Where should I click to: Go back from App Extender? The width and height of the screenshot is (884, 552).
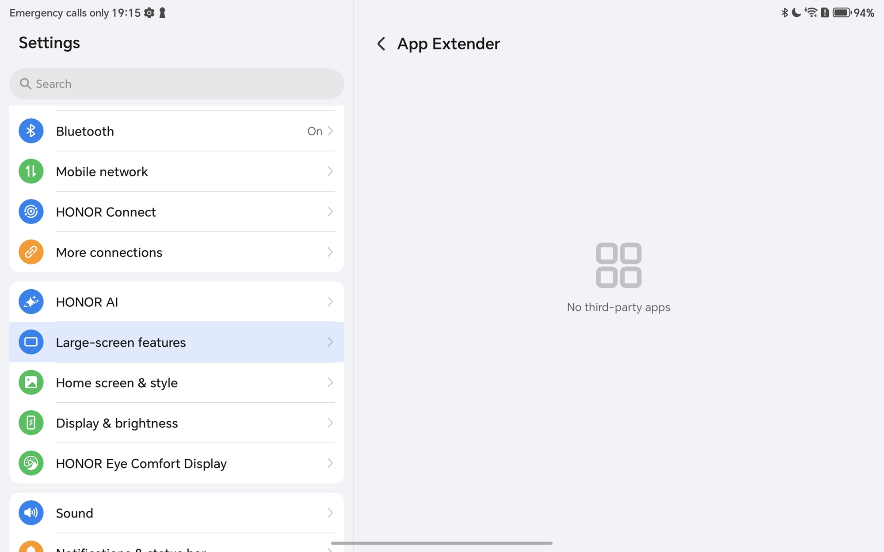tap(381, 44)
